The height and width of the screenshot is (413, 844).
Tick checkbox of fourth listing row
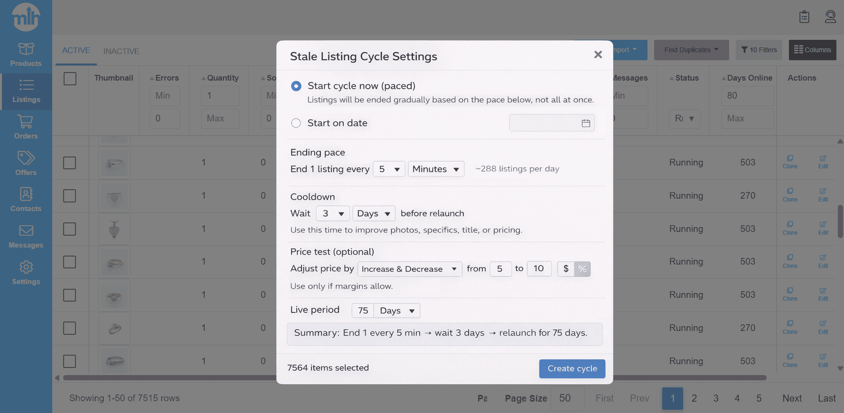[x=70, y=262]
